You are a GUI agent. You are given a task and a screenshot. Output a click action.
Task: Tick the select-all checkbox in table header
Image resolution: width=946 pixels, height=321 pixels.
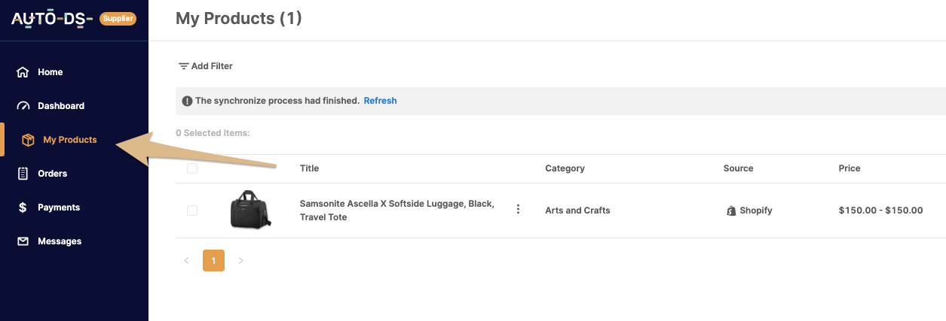[x=192, y=168]
